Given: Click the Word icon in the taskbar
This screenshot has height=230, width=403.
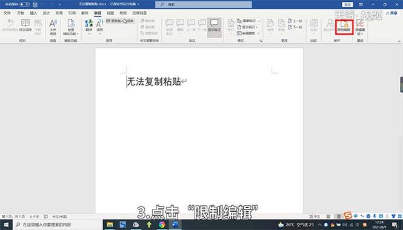Looking at the screenshot, I should click(175, 225).
